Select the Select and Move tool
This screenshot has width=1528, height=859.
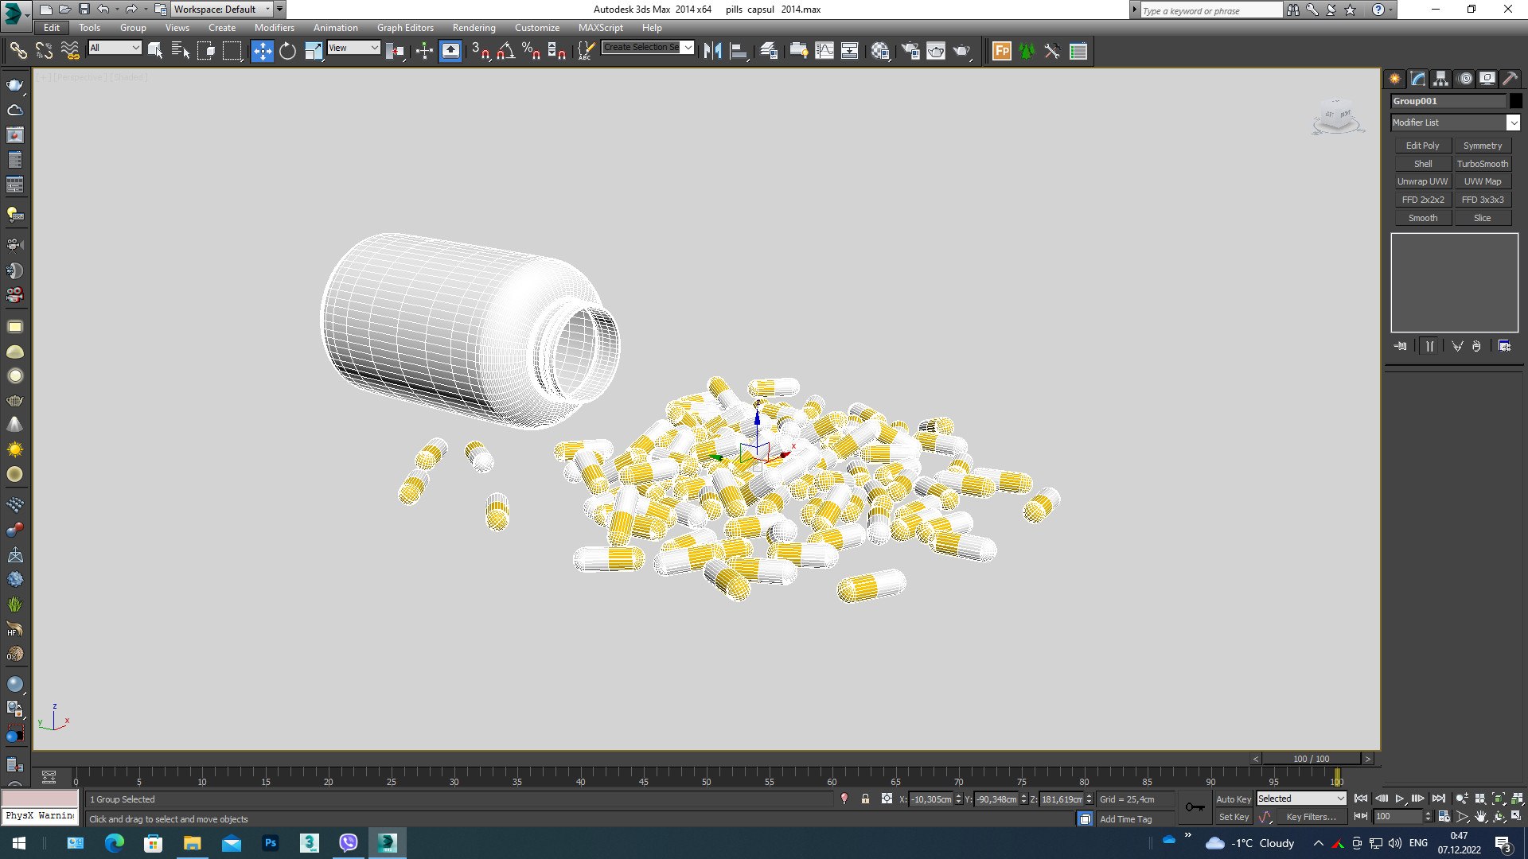(x=262, y=52)
